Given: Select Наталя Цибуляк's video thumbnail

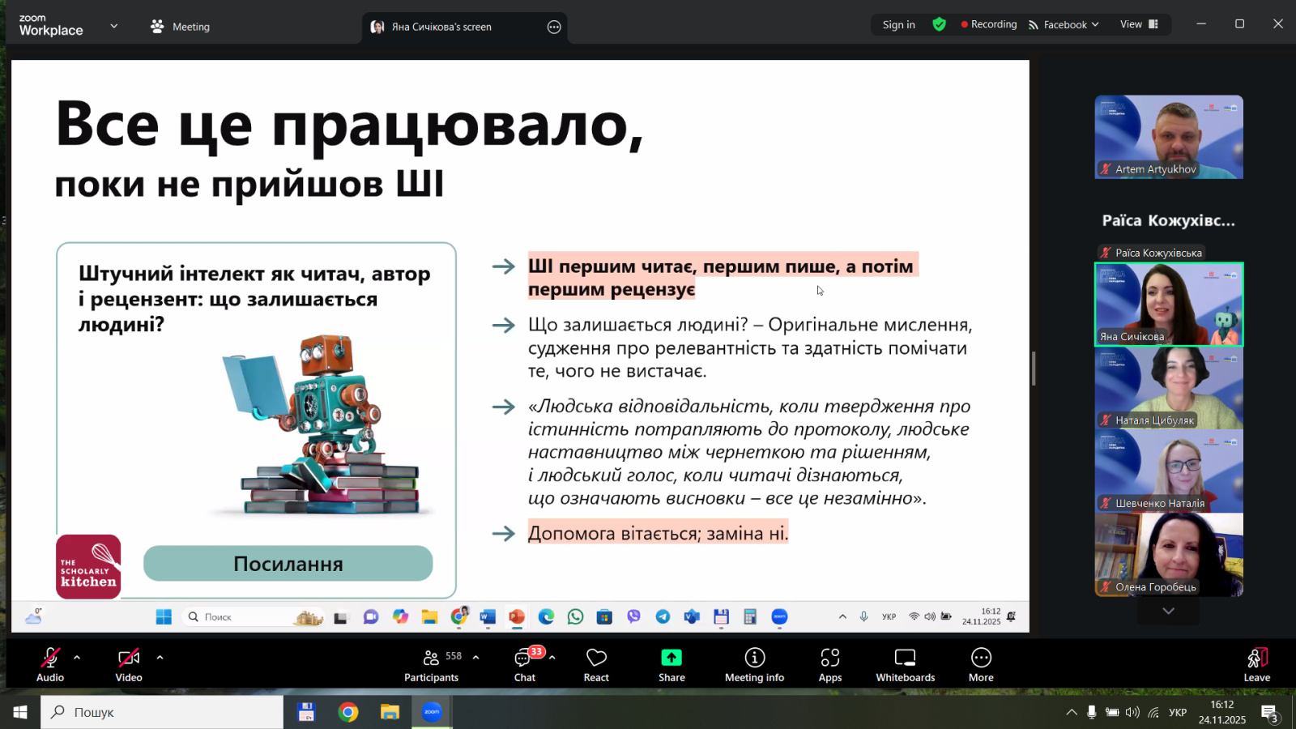Looking at the screenshot, I should [1168, 388].
